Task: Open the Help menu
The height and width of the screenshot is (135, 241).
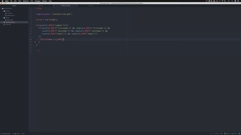Action: pyautogui.click(x=50, y=1)
